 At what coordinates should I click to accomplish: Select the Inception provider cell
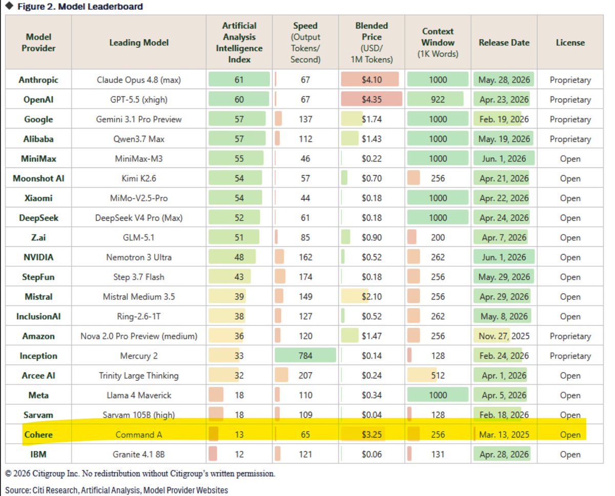(x=38, y=356)
